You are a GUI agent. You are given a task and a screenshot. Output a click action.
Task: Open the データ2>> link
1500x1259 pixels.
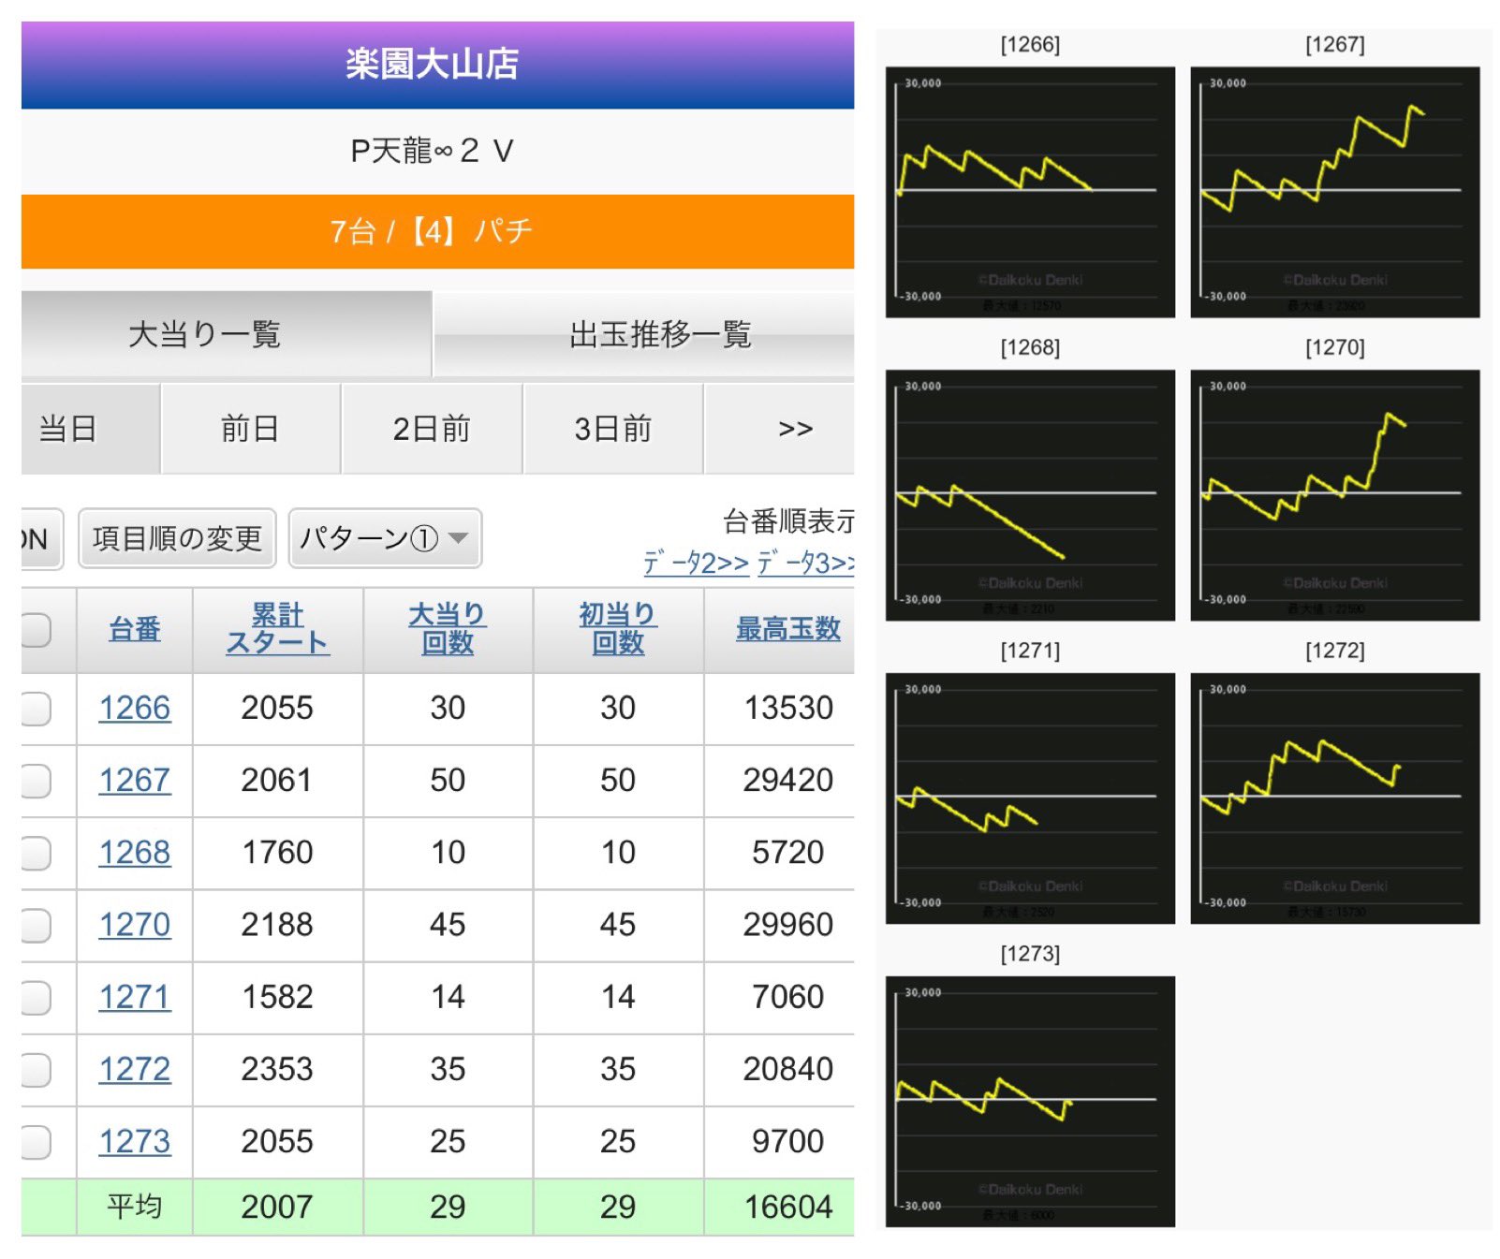pos(696,563)
